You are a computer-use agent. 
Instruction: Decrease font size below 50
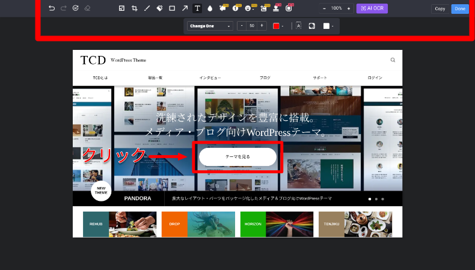coord(242,26)
